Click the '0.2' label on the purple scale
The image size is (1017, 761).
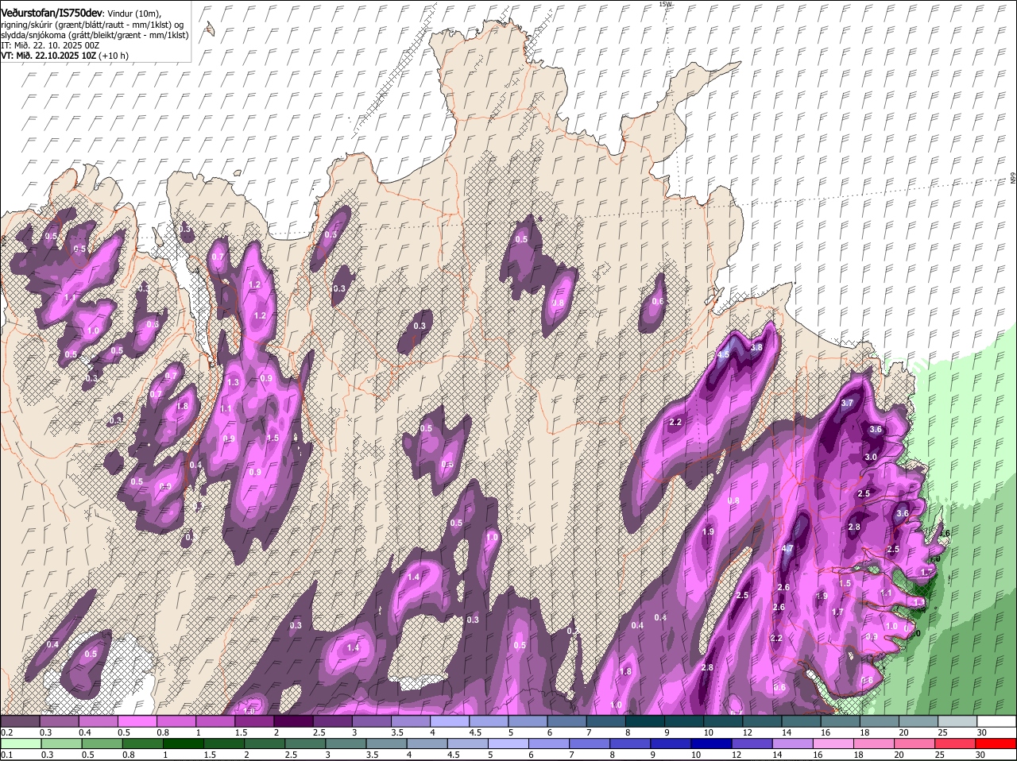[6, 732]
